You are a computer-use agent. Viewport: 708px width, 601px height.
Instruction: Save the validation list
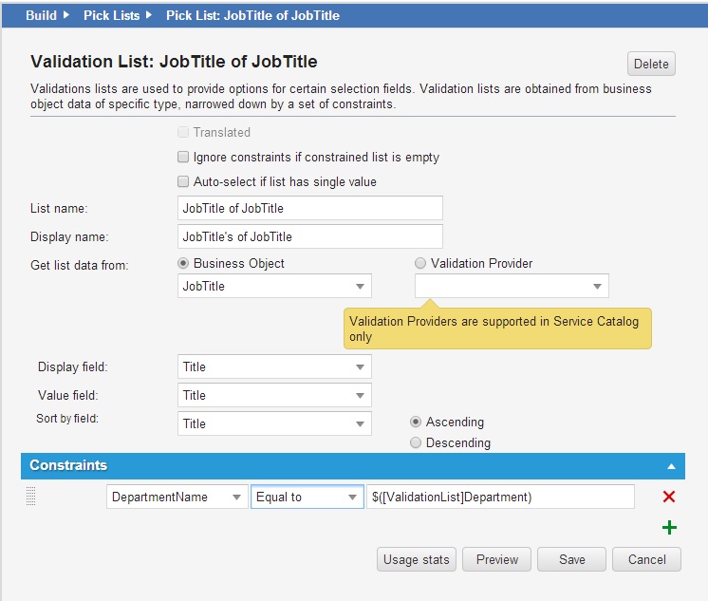[571, 559]
